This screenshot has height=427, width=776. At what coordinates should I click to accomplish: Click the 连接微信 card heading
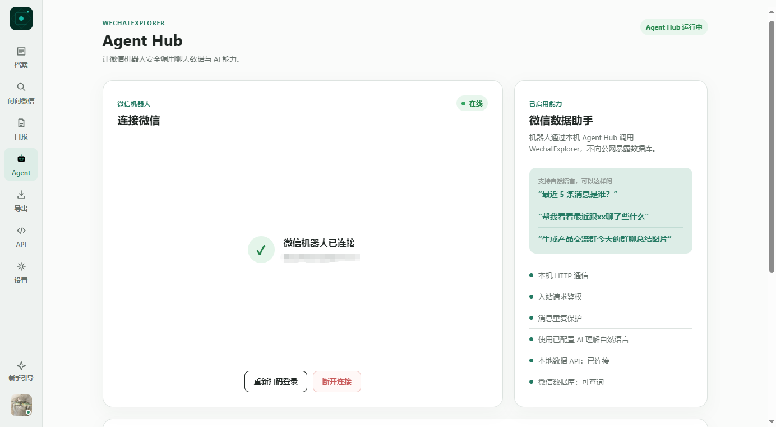(138, 120)
